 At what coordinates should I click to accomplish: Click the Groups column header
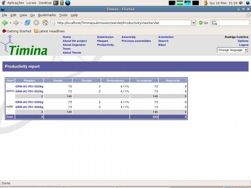[x=87, y=81]
